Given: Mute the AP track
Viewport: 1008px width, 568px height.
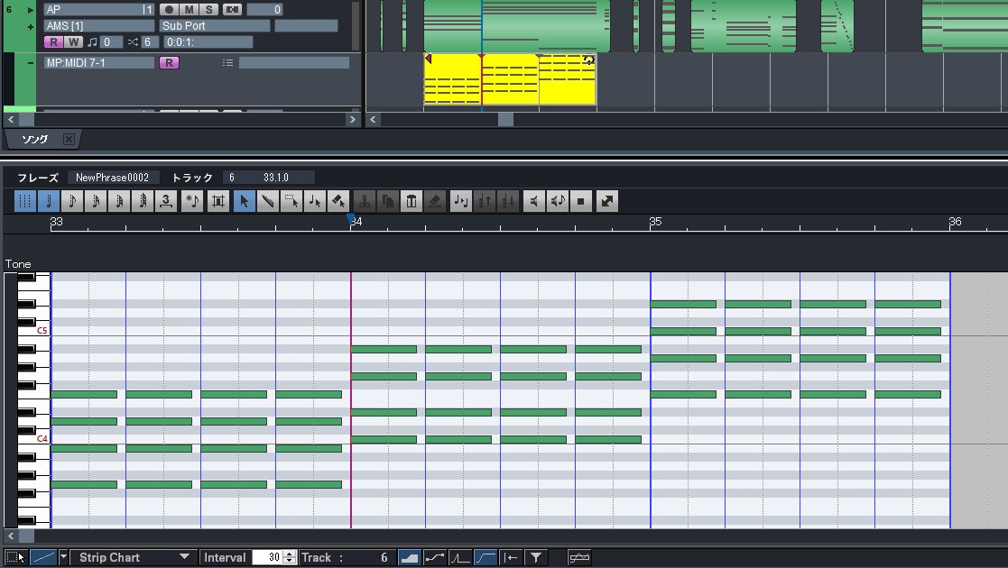Looking at the screenshot, I should click(190, 10).
